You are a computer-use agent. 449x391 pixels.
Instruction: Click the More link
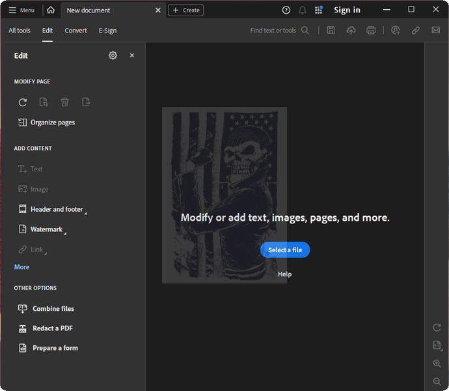(x=21, y=267)
